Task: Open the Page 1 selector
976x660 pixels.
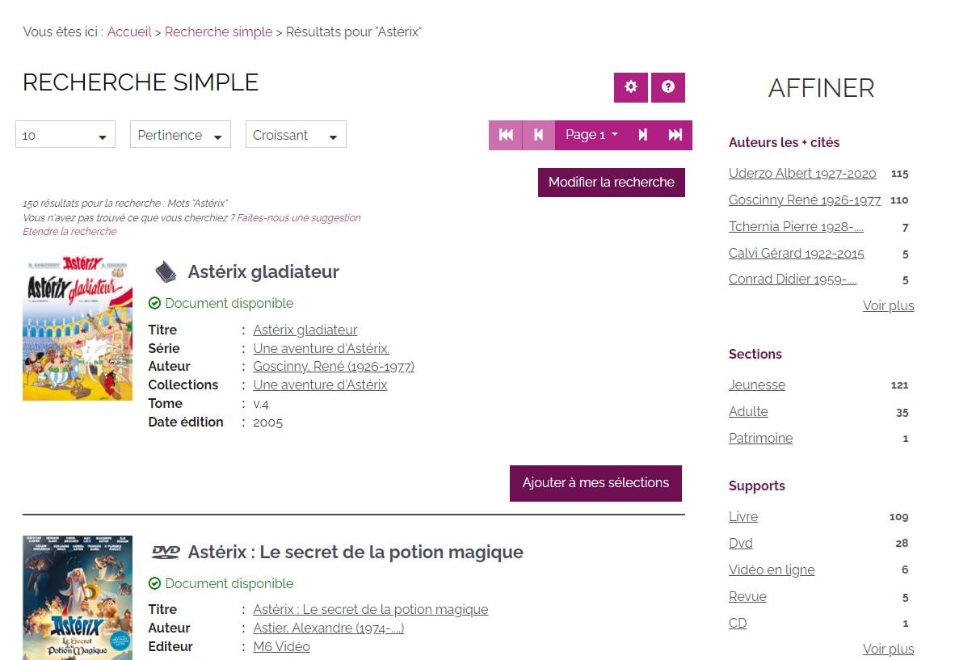Action: 591,135
